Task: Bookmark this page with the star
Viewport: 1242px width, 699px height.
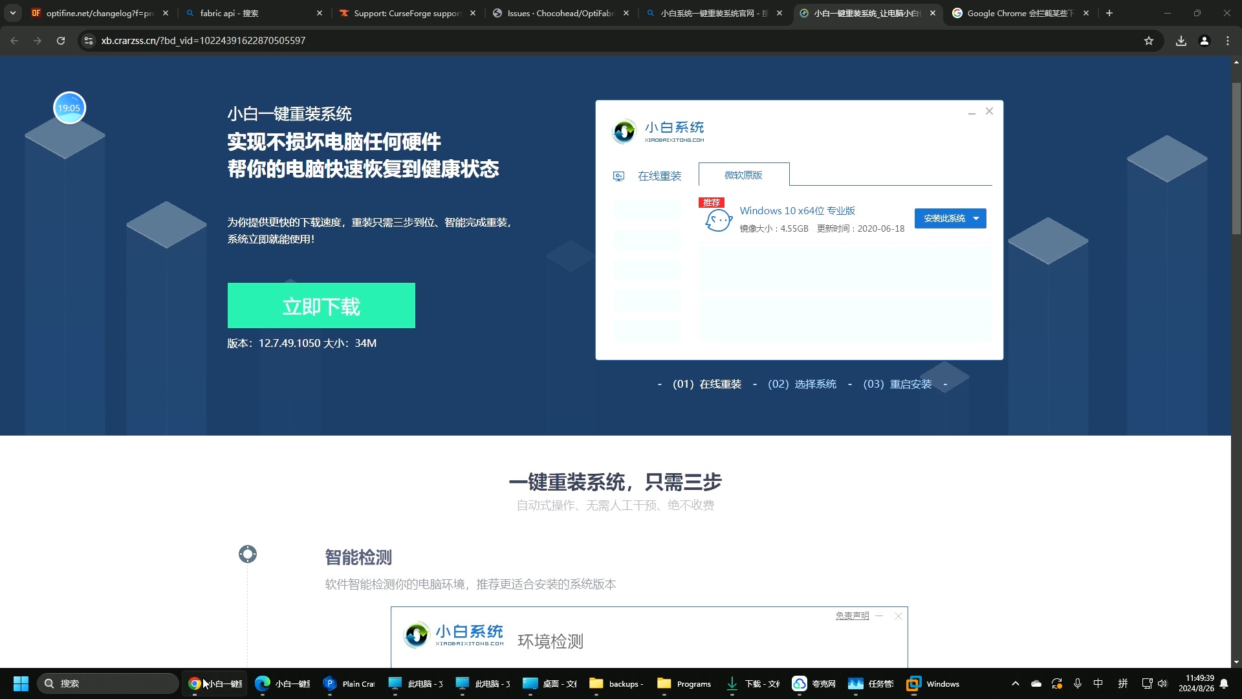Action: (1149, 41)
